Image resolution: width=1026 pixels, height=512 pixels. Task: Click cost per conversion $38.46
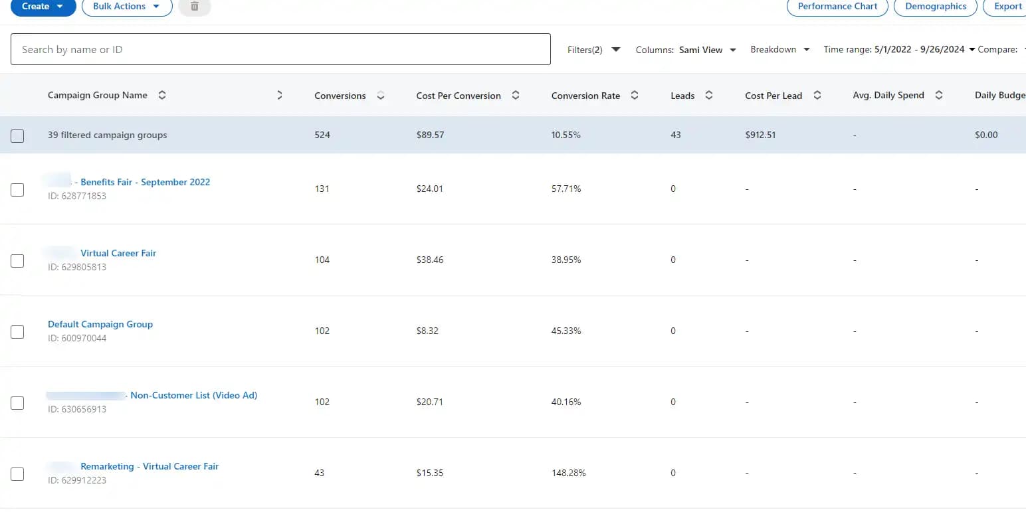click(430, 260)
